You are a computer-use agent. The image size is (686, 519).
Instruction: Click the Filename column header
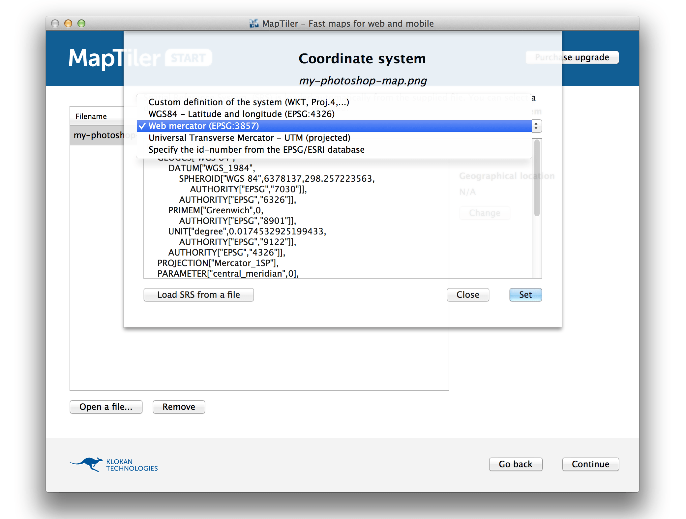pyautogui.click(x=97, y=116)
